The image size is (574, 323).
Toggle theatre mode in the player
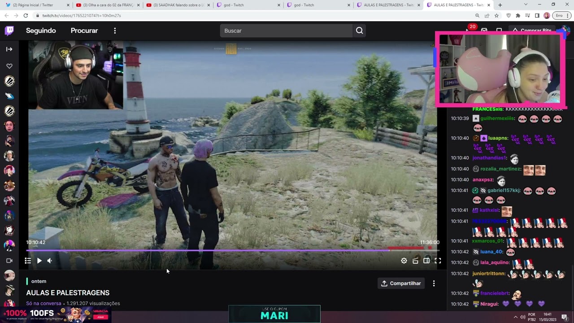click(x=426, y=261)
